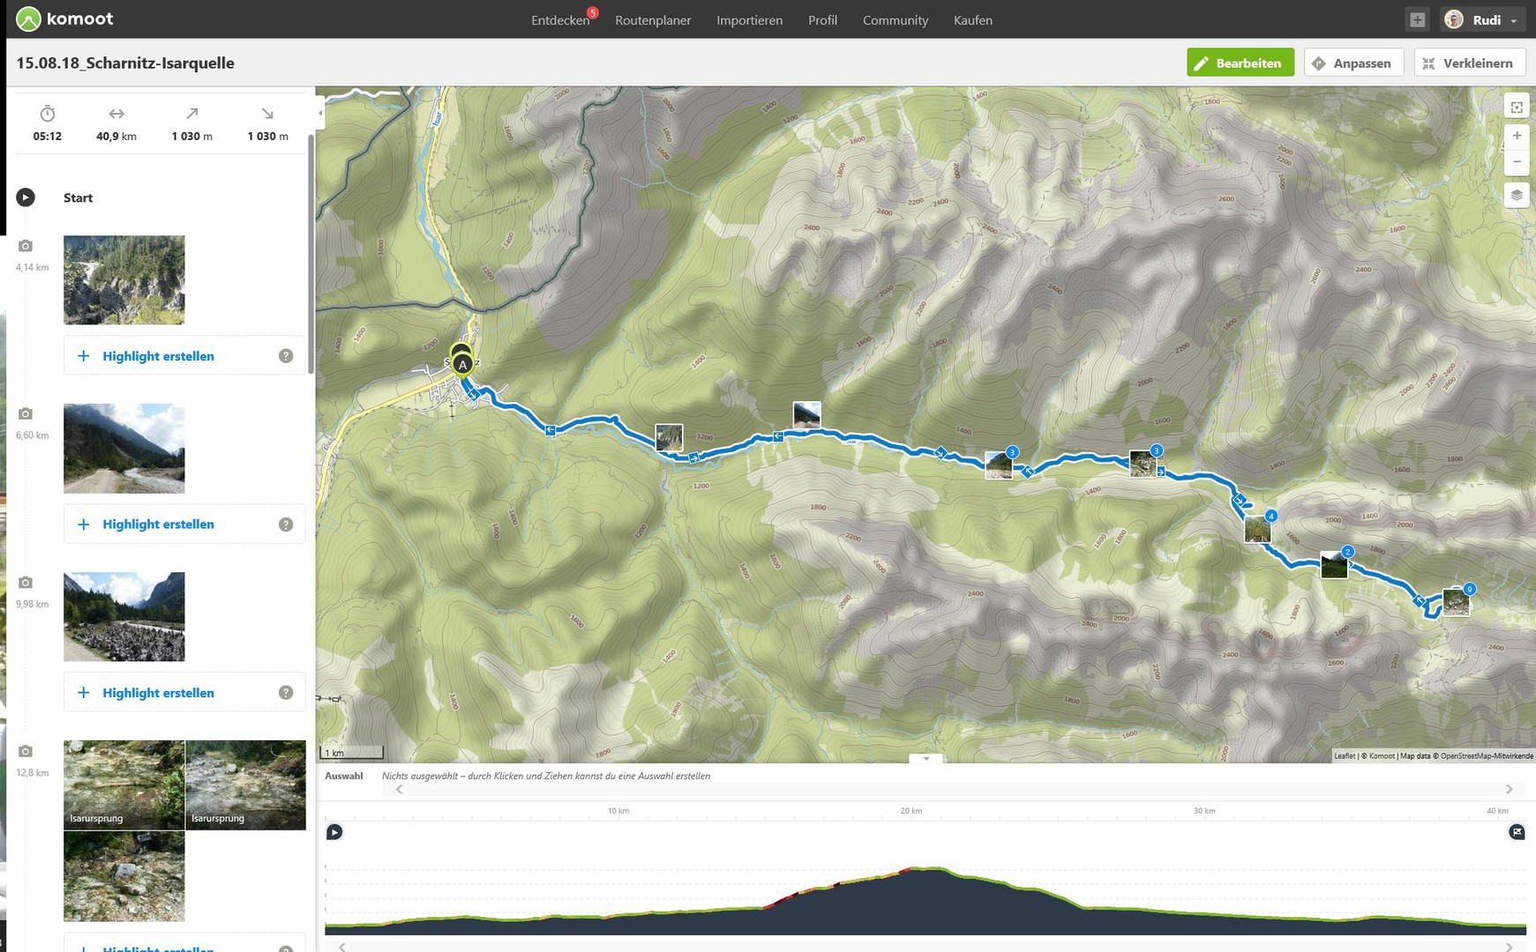Click the Start play icon in sidebar
The width and height of the screenshot is (1536, 952).
[26, 197]
